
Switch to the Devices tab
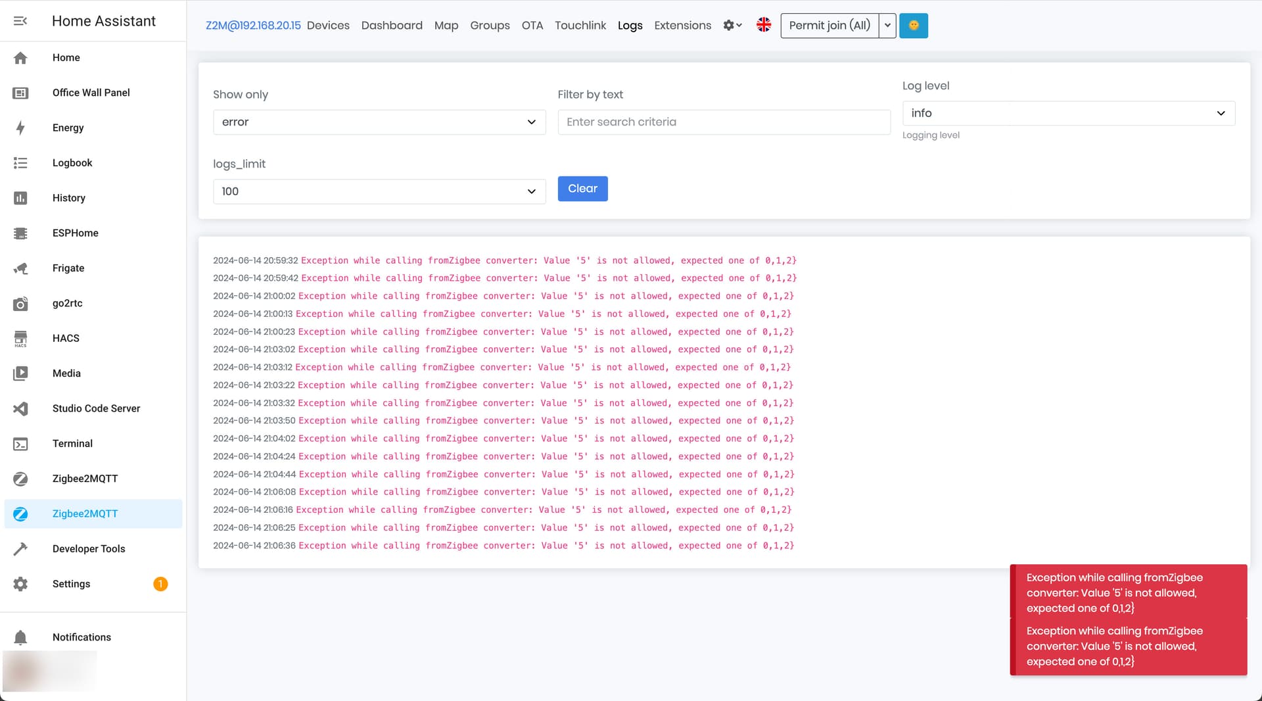(328, 25)
